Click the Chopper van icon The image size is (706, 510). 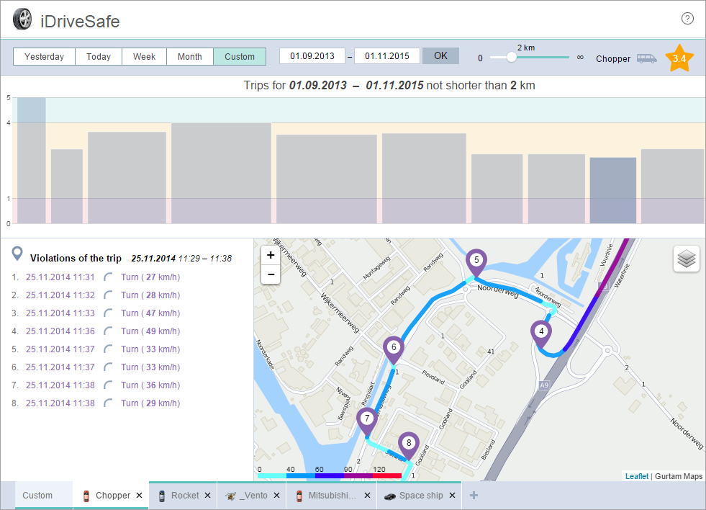pos(646,58)
